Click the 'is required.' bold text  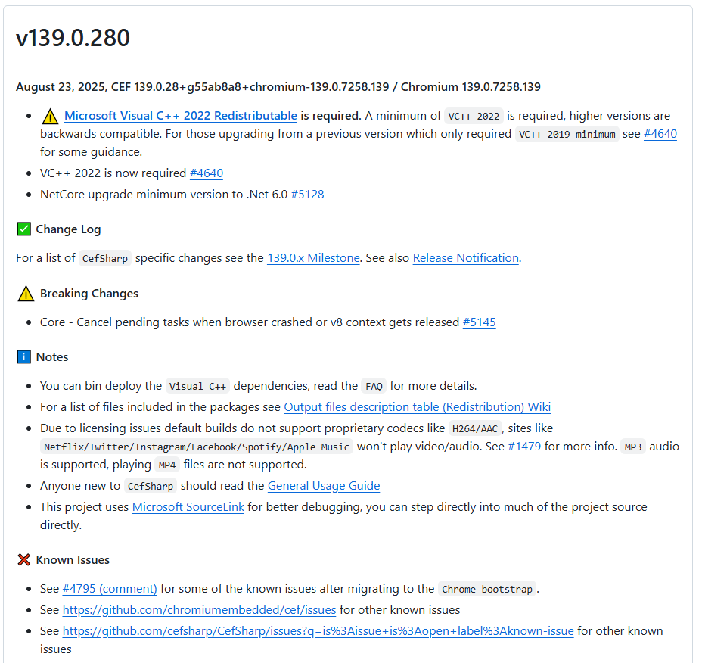(331, 116)
